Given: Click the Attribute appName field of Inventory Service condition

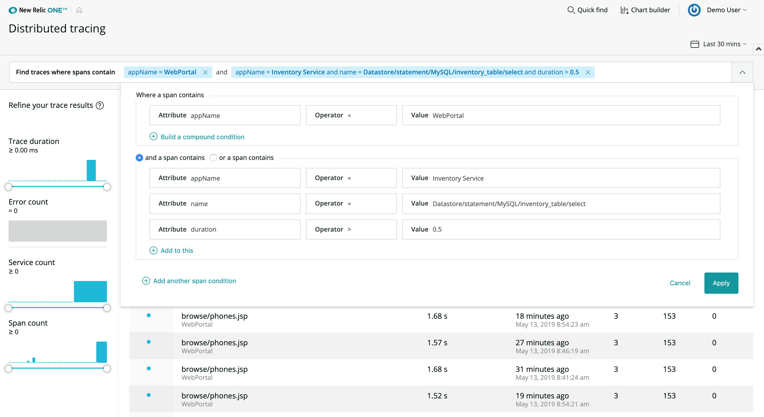Looking at the screenshot, I should click(x=225, y=178).
